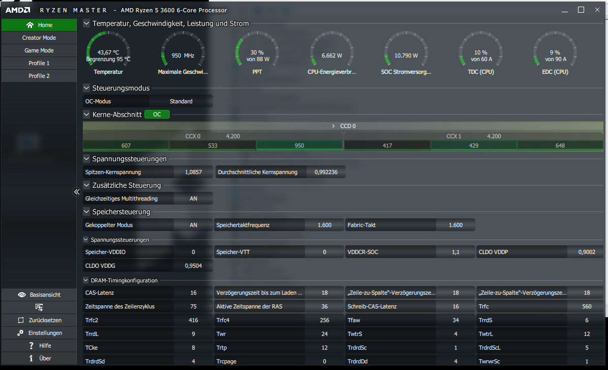Screen dimensions: 608x370
Task: Open the Über dialog
Action: coord(39,358)
